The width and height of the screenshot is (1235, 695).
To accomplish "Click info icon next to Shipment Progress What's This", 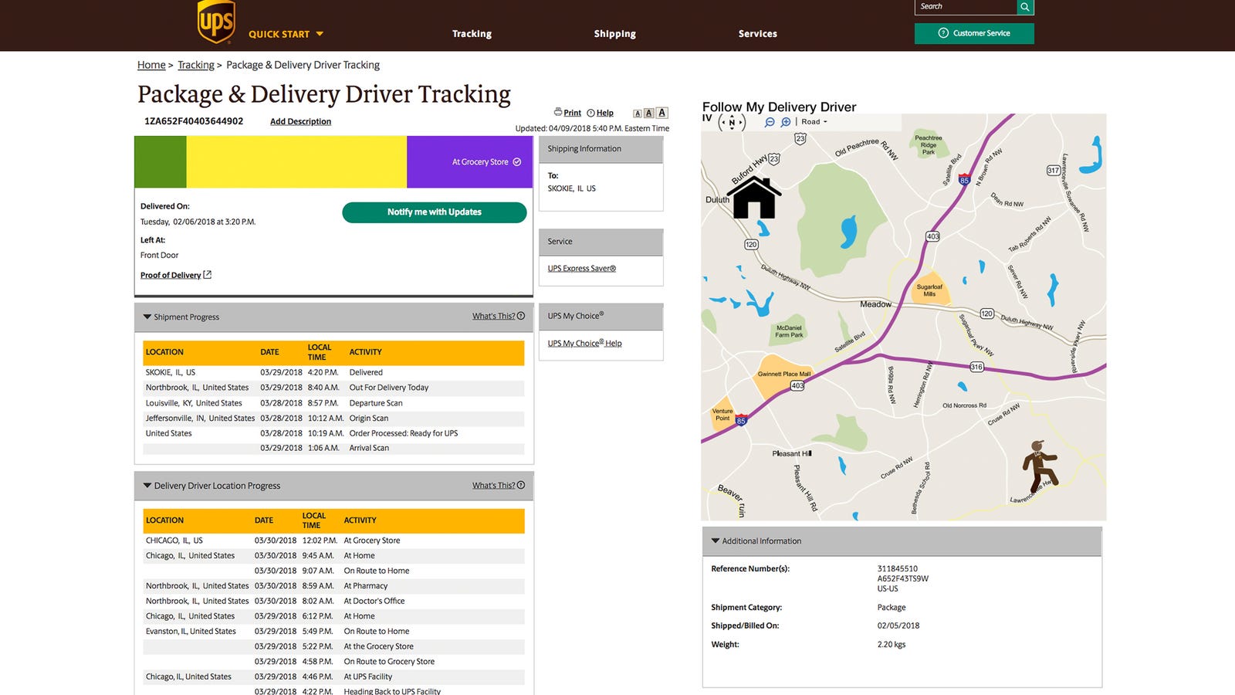I will [x=521, y=316].
